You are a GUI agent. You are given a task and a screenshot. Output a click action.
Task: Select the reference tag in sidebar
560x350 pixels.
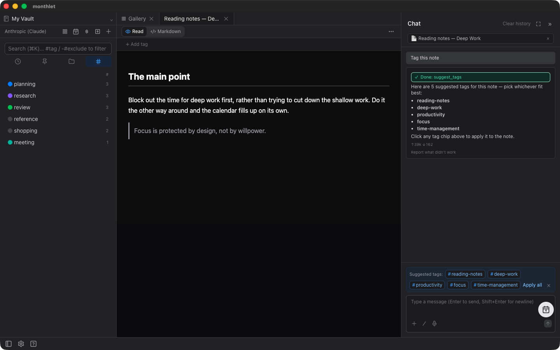tap(58, 119)
